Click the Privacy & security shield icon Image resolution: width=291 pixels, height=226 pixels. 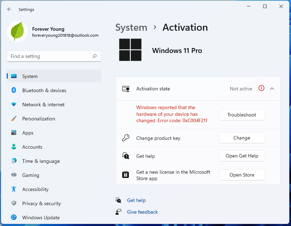[x=14, y=203]
